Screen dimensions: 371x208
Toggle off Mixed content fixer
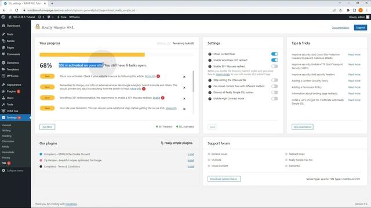(274, 54)
